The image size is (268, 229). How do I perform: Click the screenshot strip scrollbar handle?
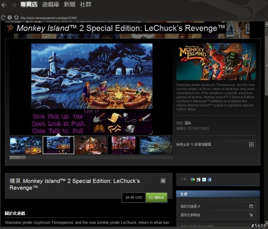18,158
